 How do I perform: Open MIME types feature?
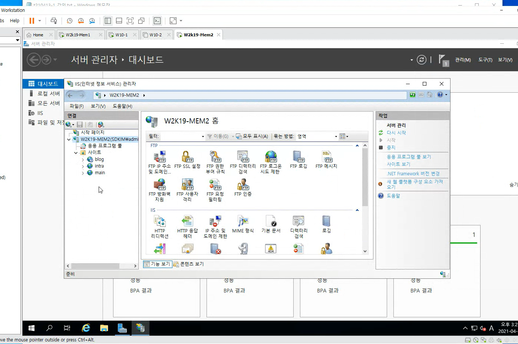[x=243, y=224]
